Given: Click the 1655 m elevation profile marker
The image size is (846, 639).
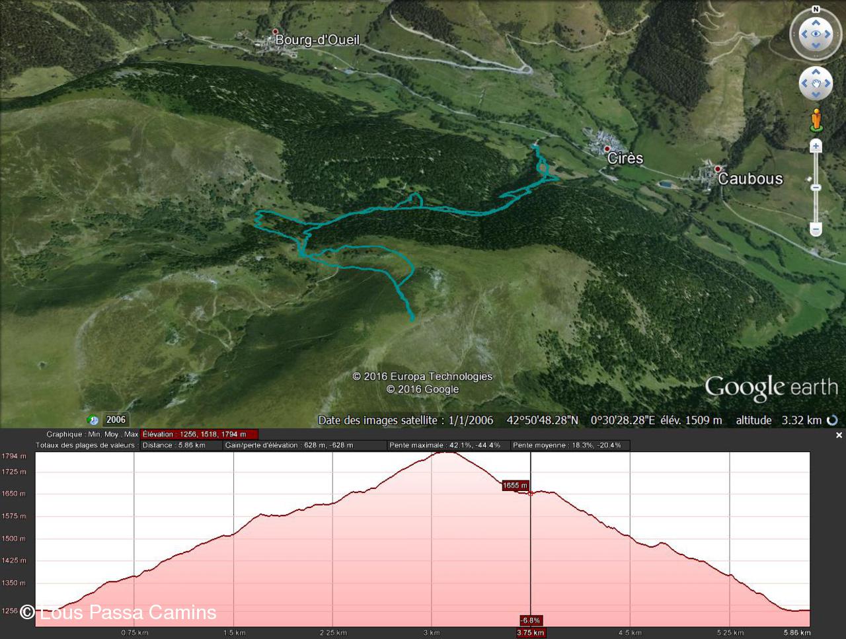Looking at the screenshot, I should 516,486.
